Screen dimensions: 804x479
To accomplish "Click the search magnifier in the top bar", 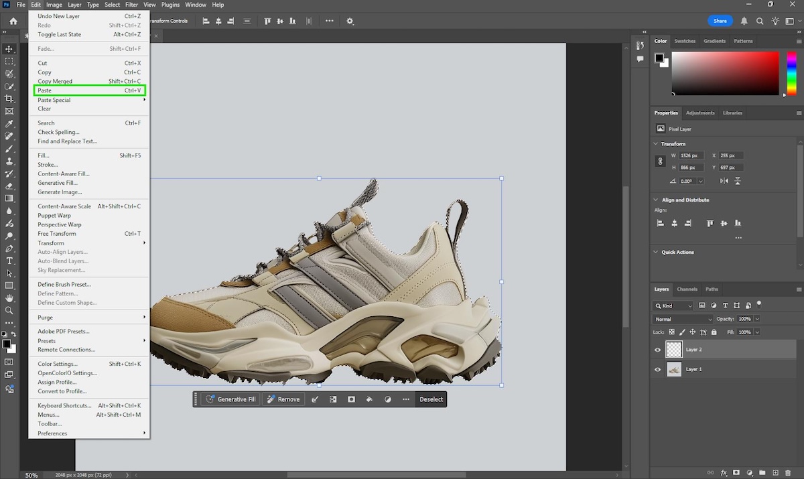I will (760, 21).
